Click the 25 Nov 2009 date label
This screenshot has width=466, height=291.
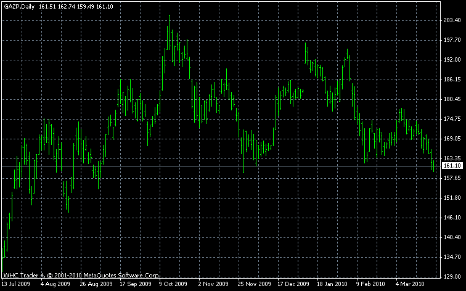click(x=253, y=285)
